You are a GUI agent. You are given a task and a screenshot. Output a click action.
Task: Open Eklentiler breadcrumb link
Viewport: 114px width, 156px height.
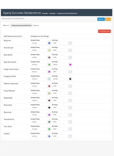53,13
